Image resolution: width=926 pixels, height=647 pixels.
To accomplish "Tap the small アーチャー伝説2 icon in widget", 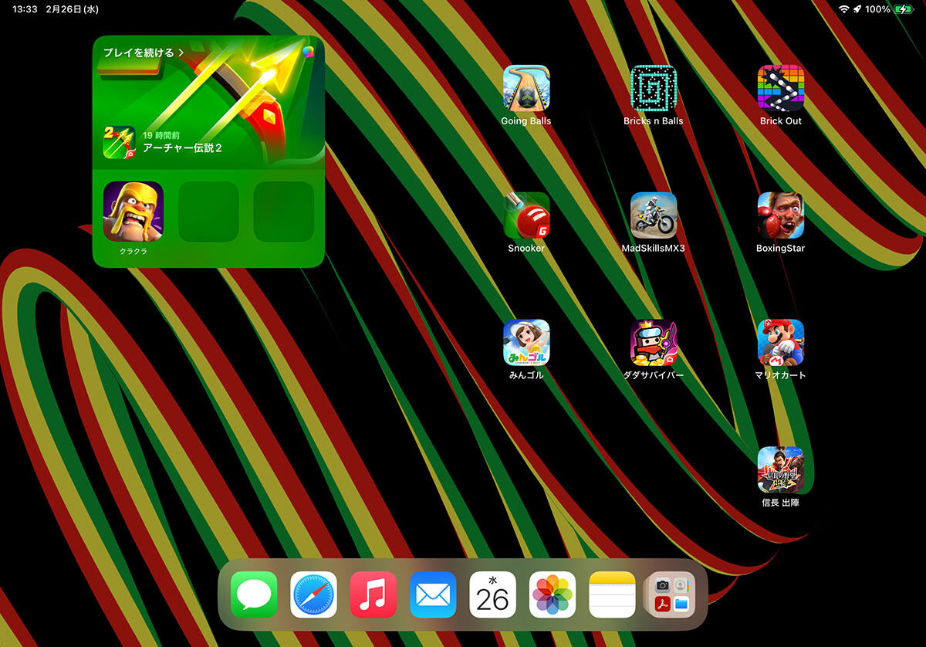I will pos(119,142).
